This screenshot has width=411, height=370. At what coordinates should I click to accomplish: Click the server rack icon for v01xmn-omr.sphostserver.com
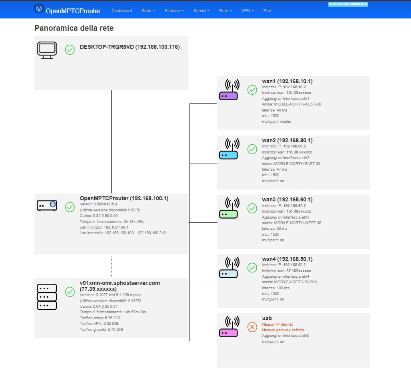(47, 296)
